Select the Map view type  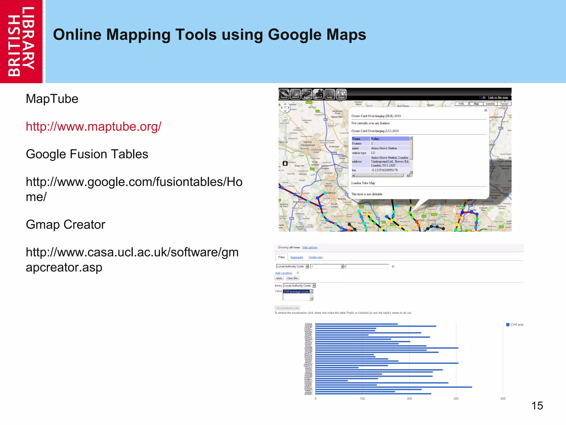coord(476,104)
